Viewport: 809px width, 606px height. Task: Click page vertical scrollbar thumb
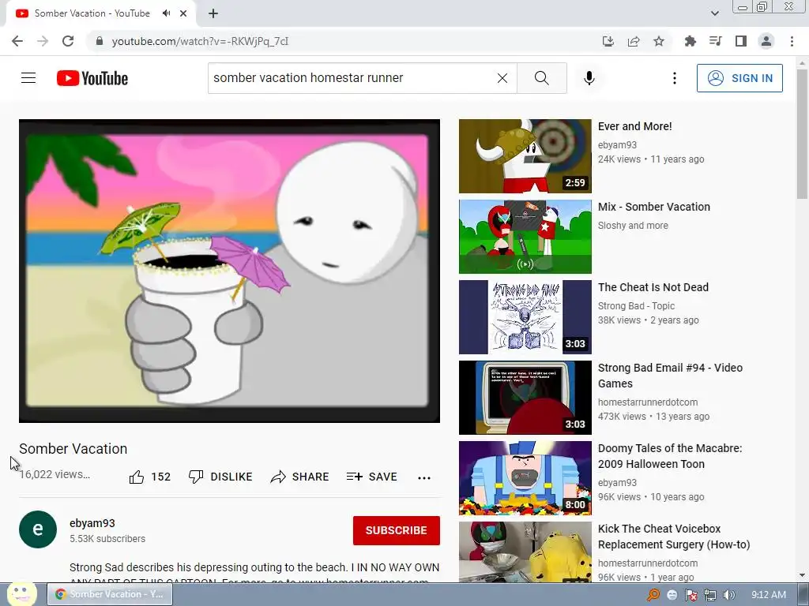click(x=802, y=134)
